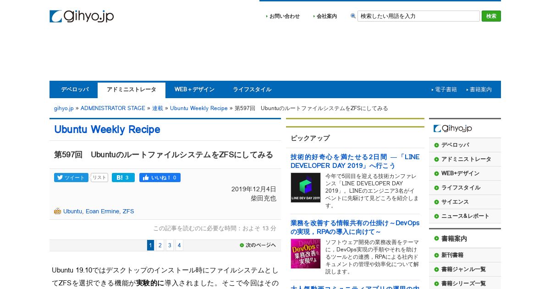Open 書籍案内 in navigation bar
The height and width of the screenshot is (289, 550).
coord(480,89)
